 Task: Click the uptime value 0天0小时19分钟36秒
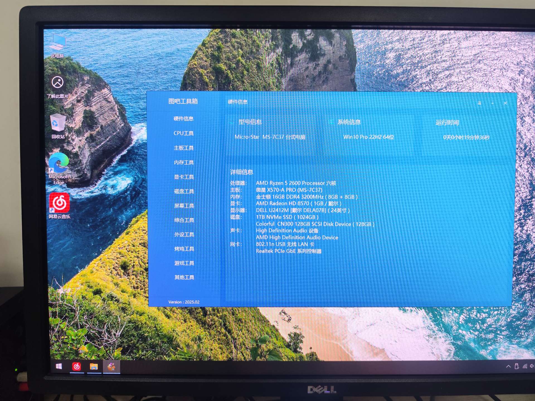pos(466,137)
